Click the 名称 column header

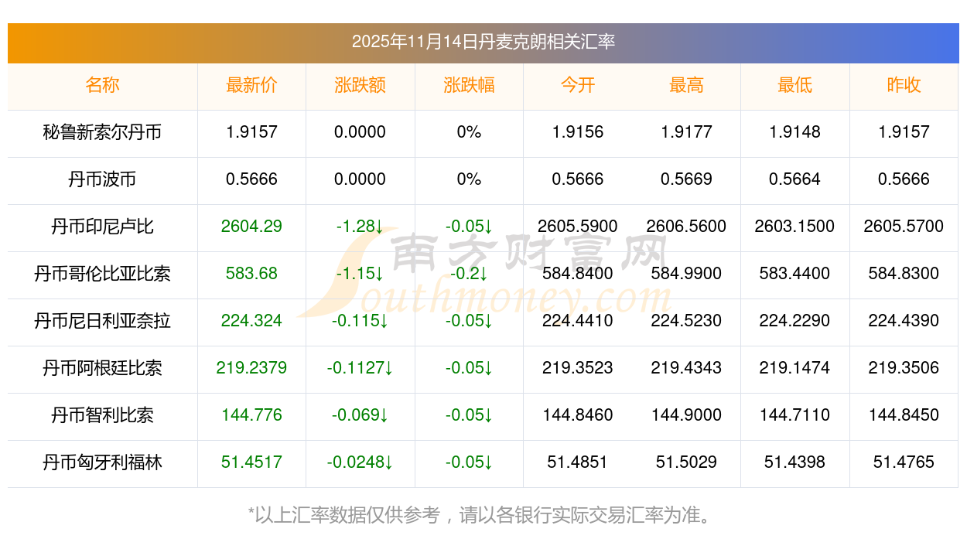pyautogui.click(x=102, y=85)
